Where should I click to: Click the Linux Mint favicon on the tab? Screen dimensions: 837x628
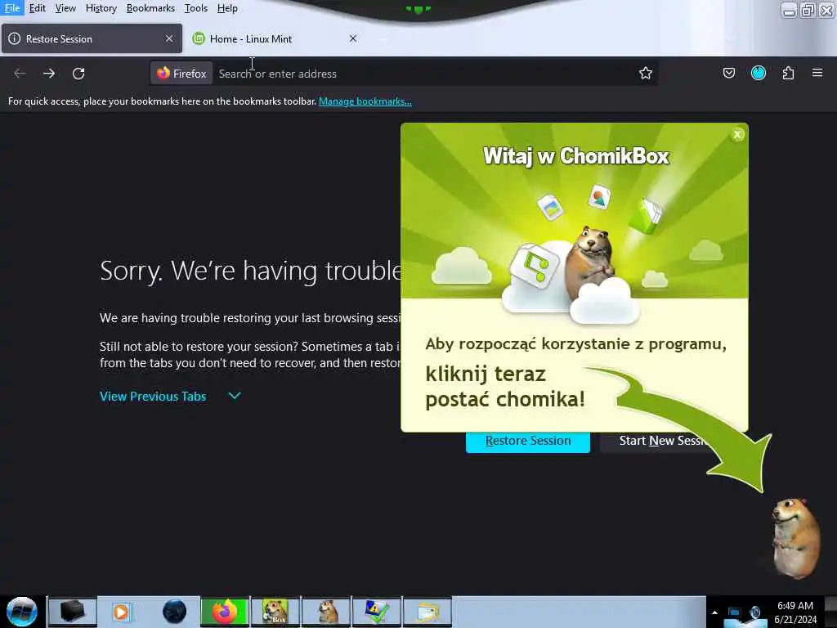[x=199, y=38]
